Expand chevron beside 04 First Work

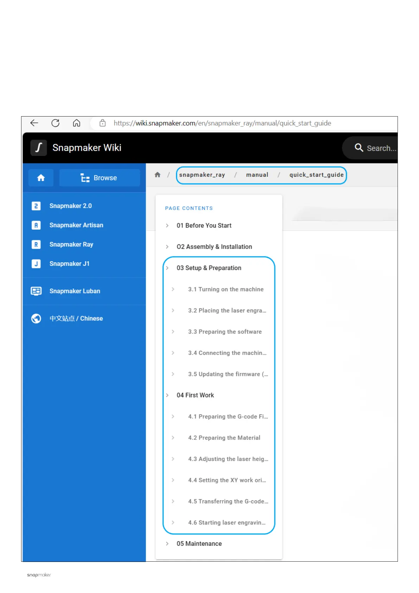click(x=167, y=395)
